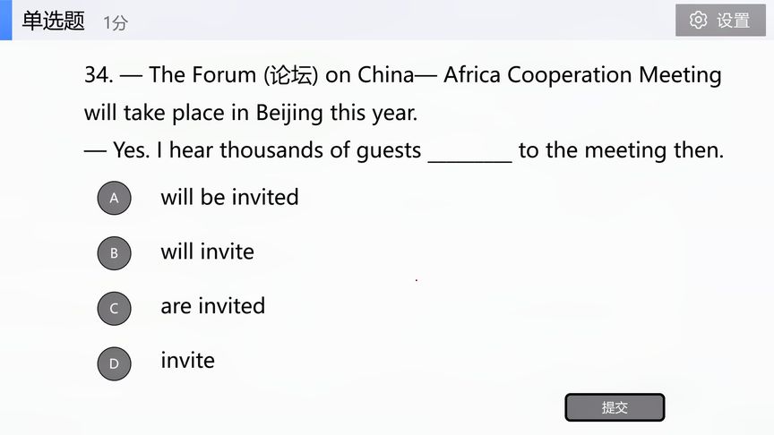774x435 pixels.
Task: Choose the answer text "will be invited"
Action: [x=229, y=197]
